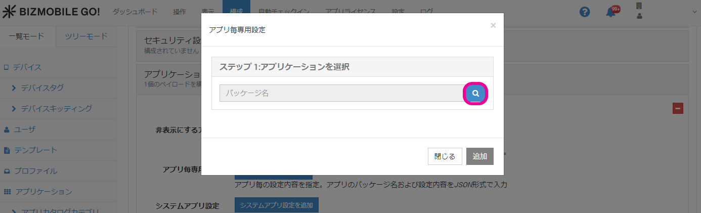Click the package search magnifier button

(475, 94)
